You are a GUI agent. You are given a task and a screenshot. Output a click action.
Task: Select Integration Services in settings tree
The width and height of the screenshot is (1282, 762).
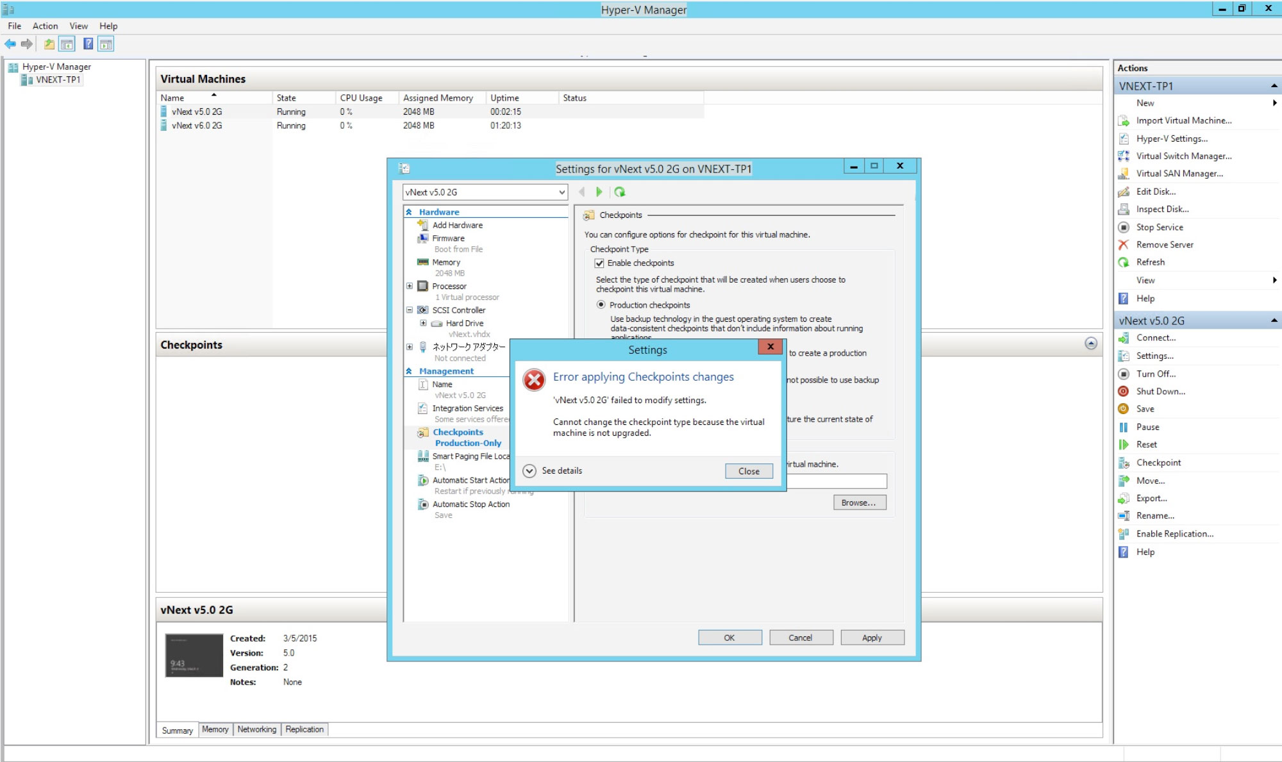coord(467,408)
